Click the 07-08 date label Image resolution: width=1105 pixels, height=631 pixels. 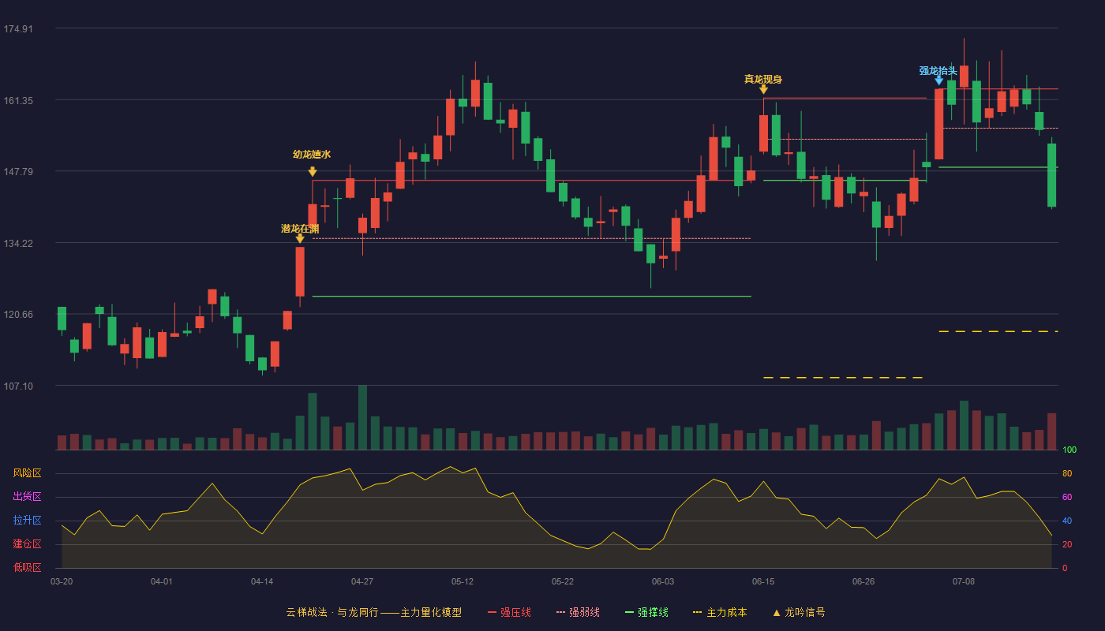964,581
